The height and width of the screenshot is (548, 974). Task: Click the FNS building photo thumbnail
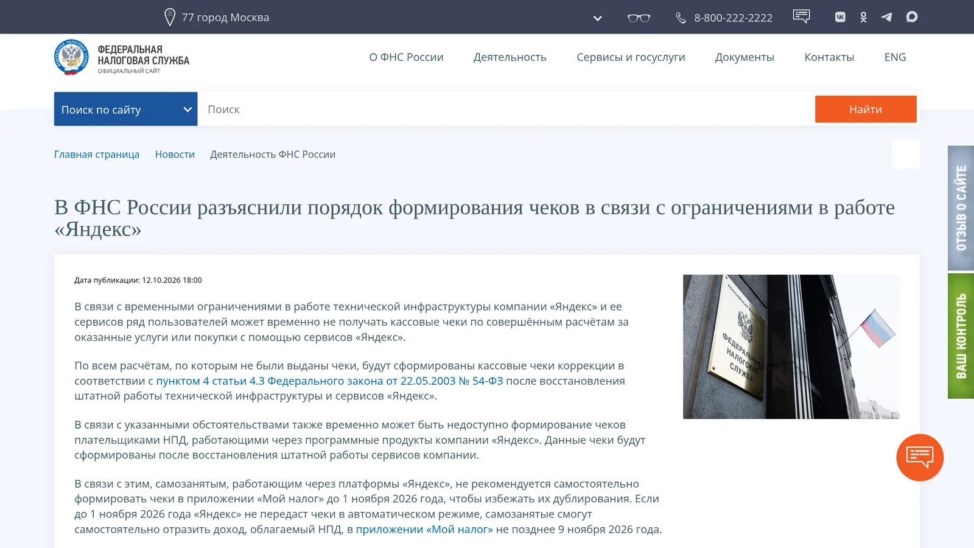pos(791,346)
